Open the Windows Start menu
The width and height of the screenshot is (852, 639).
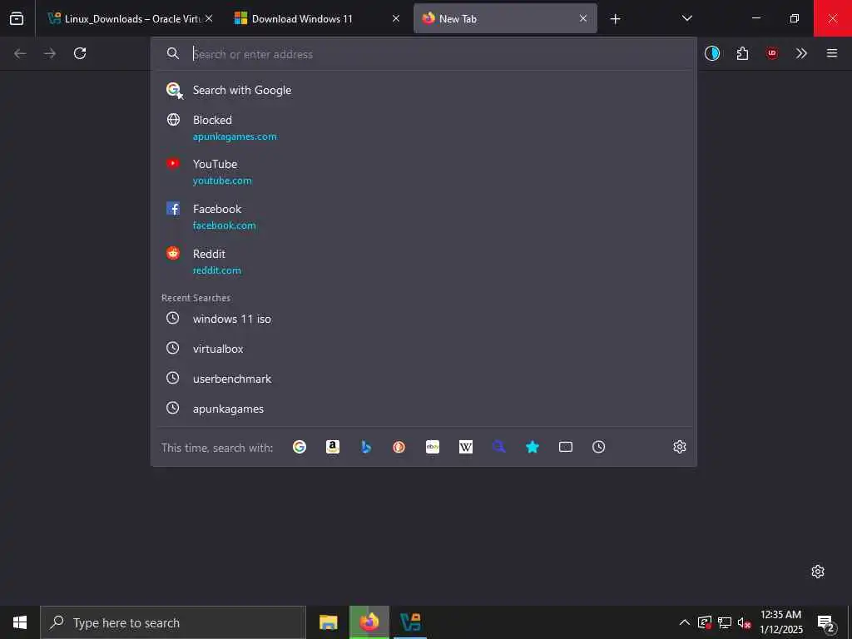coord(20,622)
